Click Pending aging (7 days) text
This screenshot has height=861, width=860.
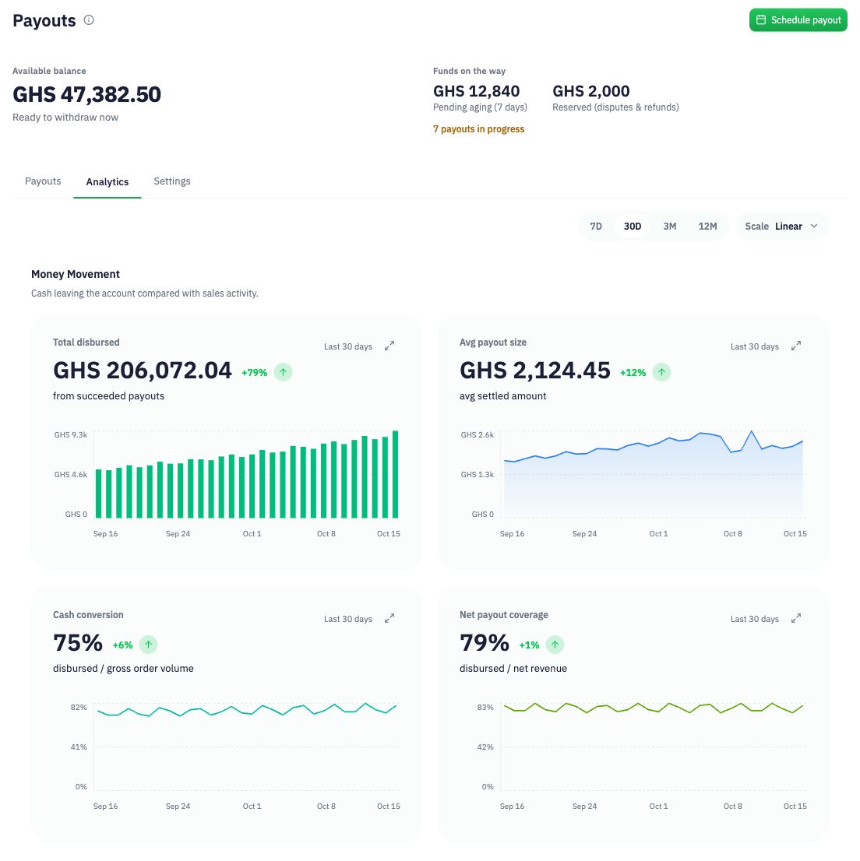[481, 107]
